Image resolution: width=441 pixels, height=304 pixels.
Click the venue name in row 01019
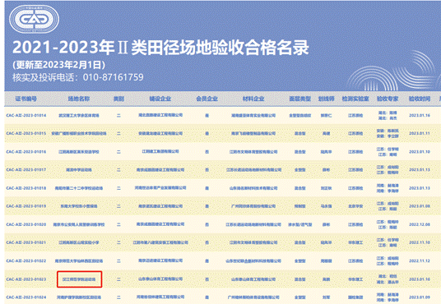pos(79,206)
